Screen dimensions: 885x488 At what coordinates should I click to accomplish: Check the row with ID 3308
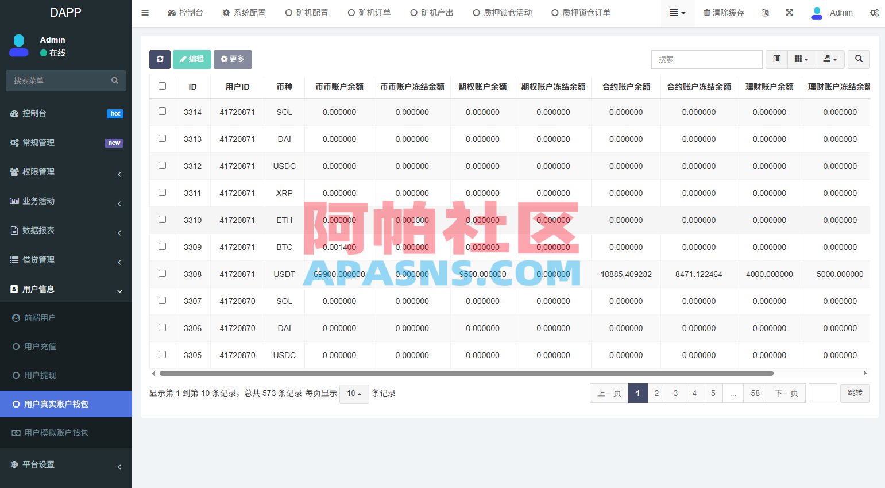(x=163, y=274)
